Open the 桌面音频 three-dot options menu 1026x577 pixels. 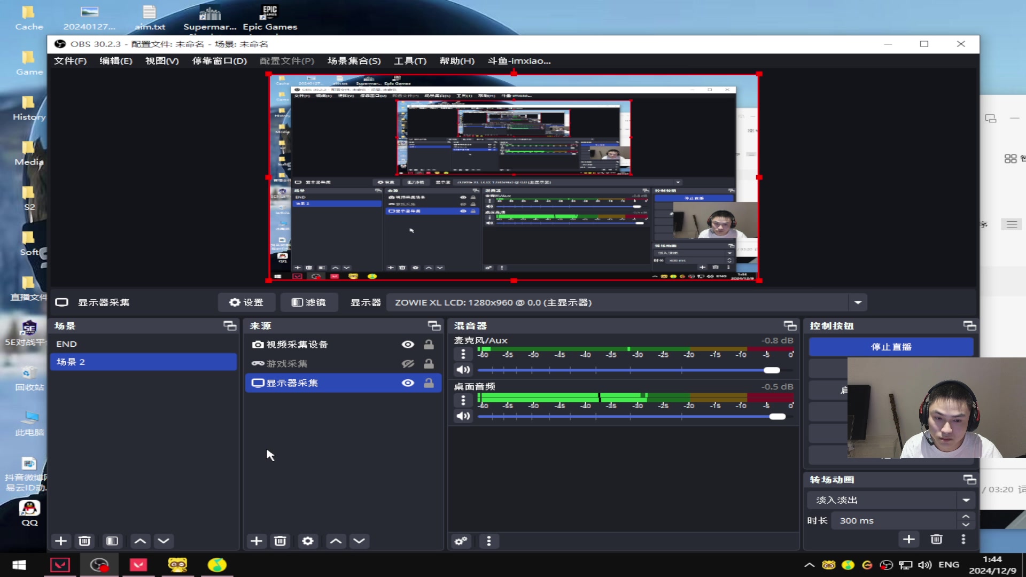coord(463,400)
